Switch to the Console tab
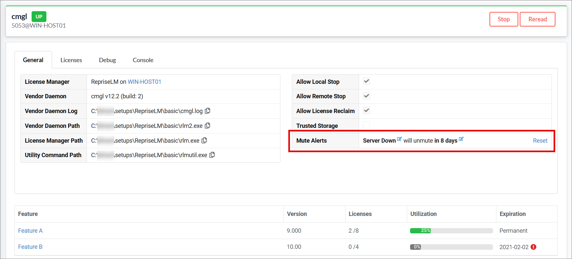Viewport: 572px width, 259px height. [143, 60]
